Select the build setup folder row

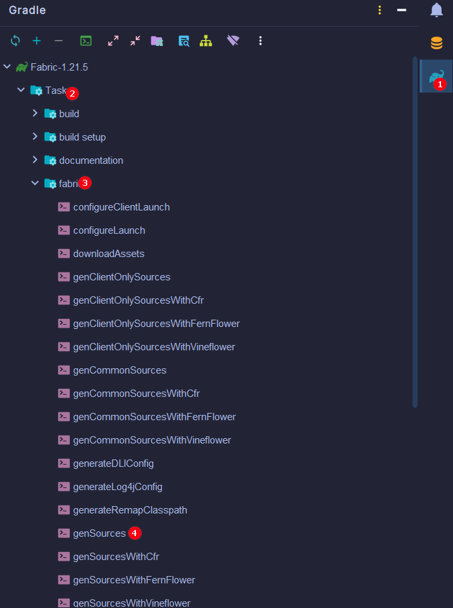pyautogui.click(x=207, y=137)
